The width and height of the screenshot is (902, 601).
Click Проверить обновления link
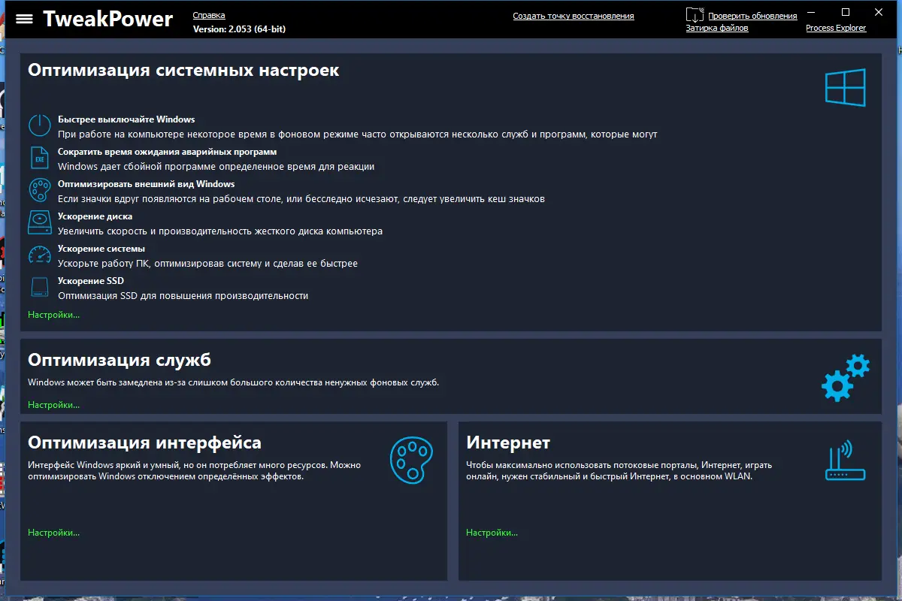752,16
